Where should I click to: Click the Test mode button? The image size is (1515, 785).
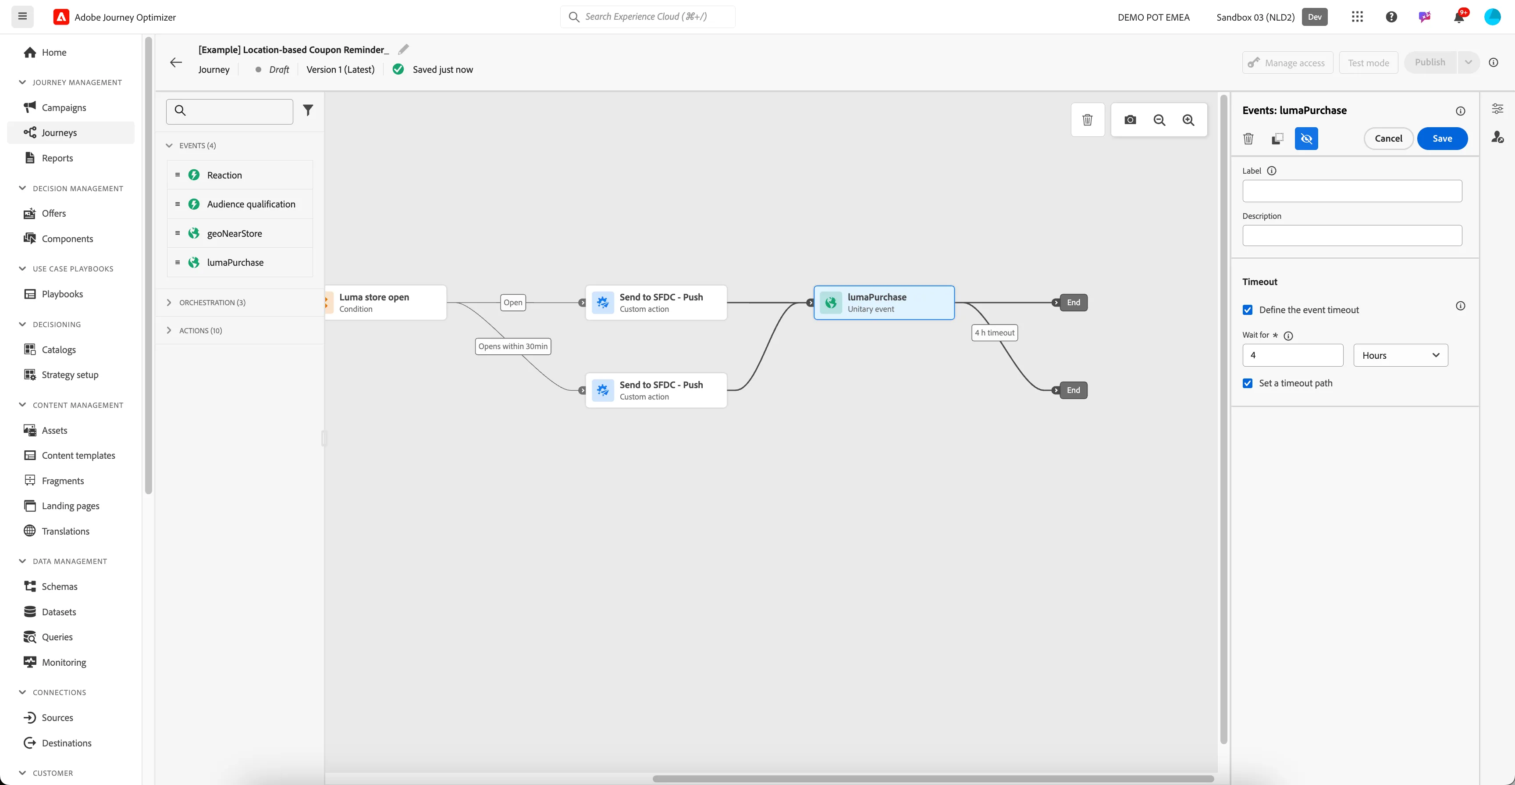coord(1368,62)
